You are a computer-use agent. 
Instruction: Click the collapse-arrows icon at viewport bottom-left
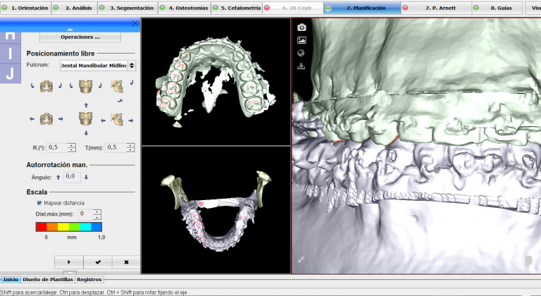coord(301,259)
